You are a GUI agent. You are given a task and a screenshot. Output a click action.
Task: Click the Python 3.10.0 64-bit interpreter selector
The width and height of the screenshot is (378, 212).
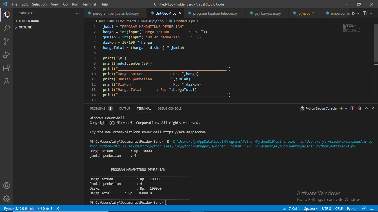[x=19, y=209]
